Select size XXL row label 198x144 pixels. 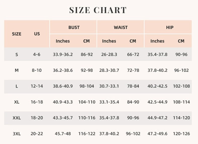17,118
